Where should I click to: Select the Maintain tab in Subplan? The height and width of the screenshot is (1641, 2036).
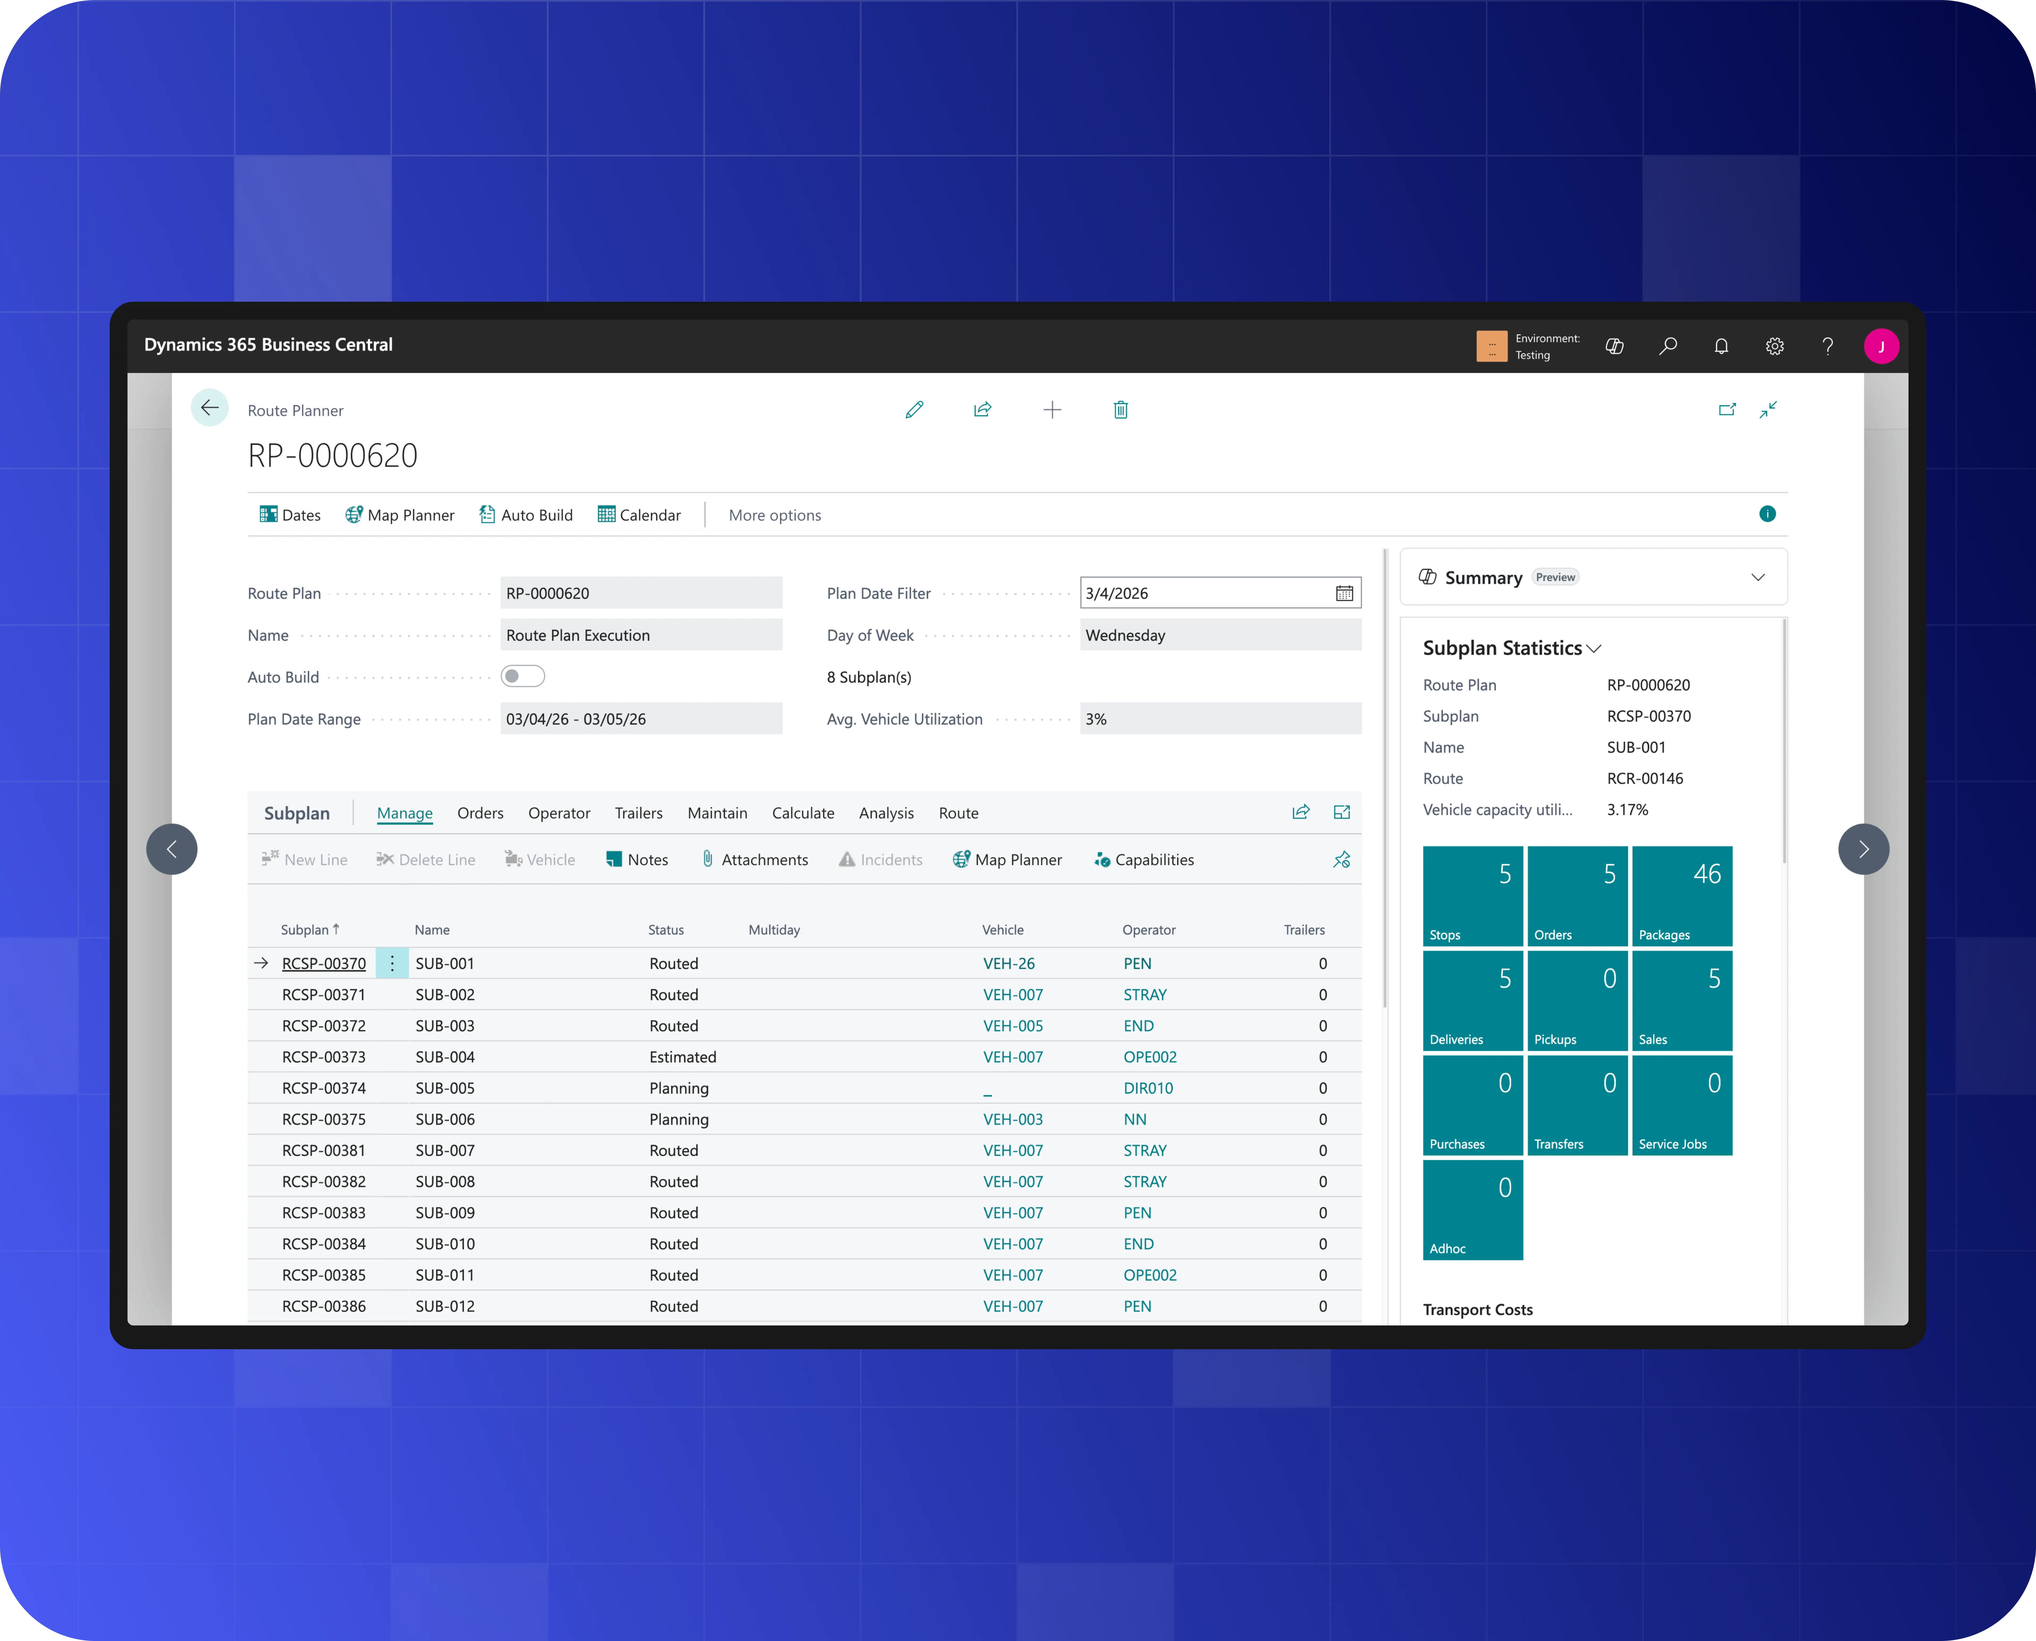(x=717, y=813)
